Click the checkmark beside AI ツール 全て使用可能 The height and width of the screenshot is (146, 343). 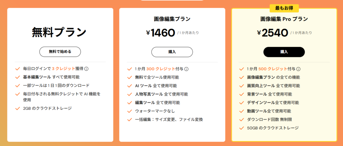coord(130,86)
